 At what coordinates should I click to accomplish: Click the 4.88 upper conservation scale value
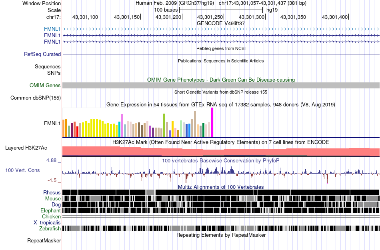[x=52, y=160]
